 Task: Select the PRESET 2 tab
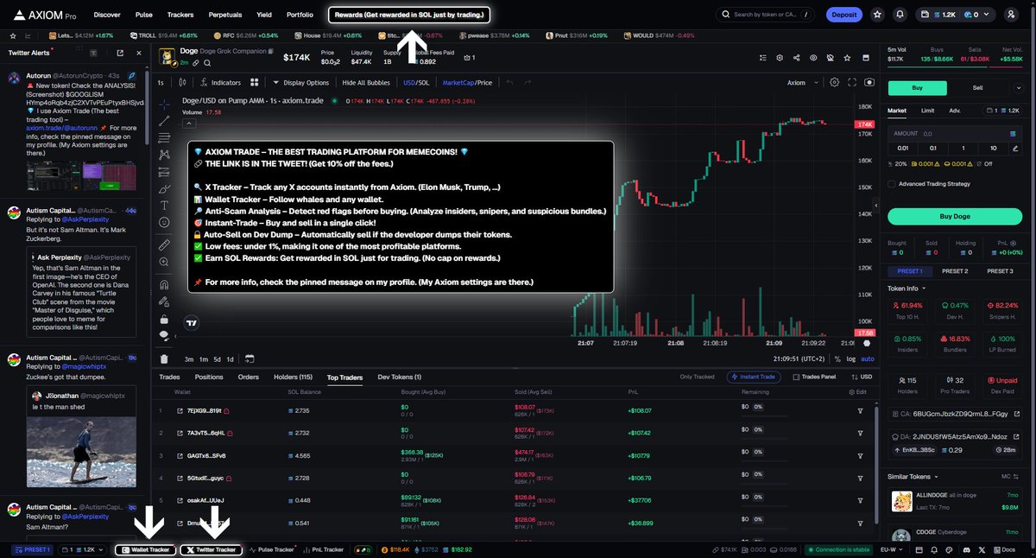[x=954, y=271]
